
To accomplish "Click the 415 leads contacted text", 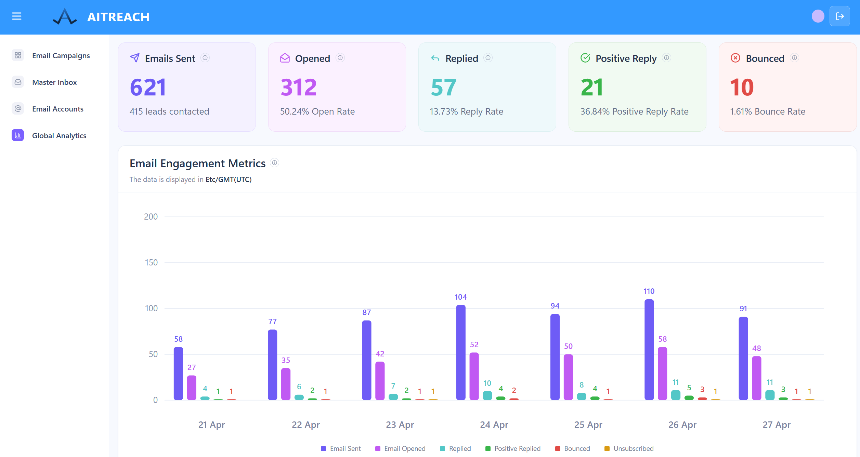I will 169,112.
